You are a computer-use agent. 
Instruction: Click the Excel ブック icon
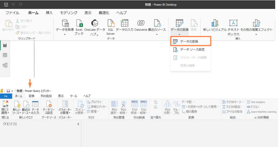[x=79, y=24]
